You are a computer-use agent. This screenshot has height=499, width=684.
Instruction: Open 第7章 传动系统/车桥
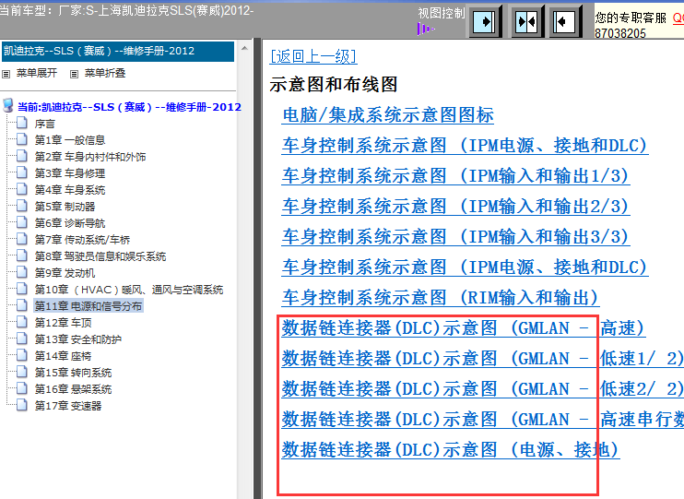tap(82, 240)
